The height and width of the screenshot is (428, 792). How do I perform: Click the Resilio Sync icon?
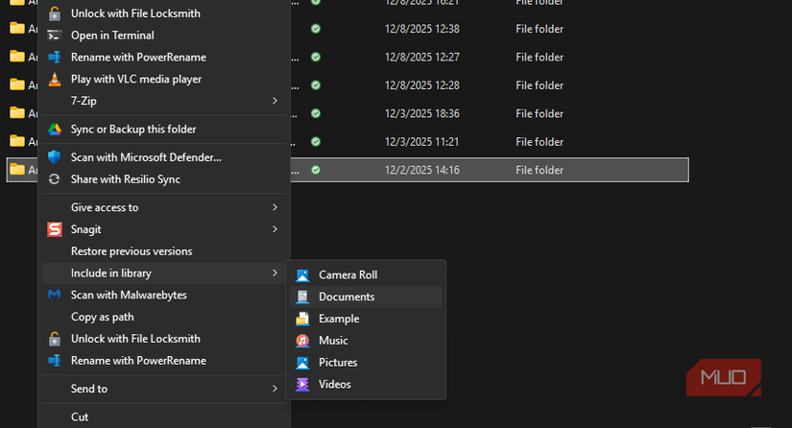click(55, 179)
